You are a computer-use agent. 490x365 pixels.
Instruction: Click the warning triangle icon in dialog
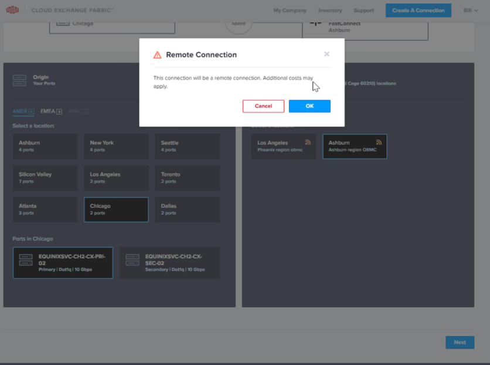click(x=158, y=55)
